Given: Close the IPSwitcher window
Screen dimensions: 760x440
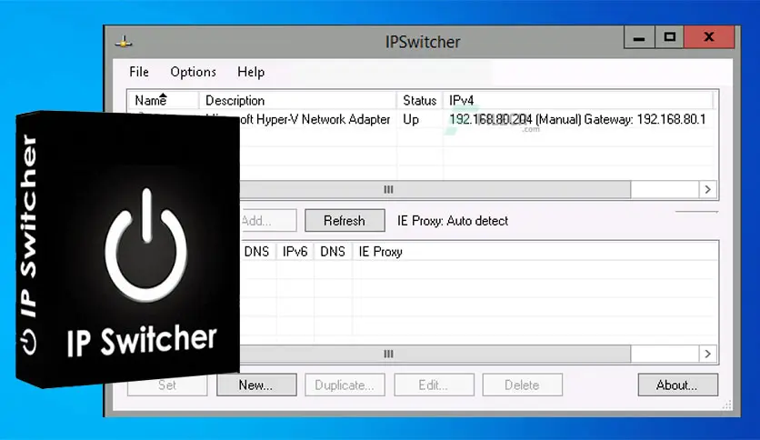Looking at the screenshot, I should pyautogui.click(x=711, y=38).
